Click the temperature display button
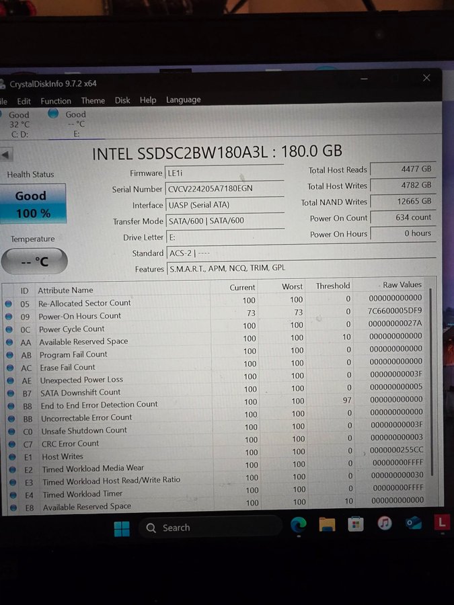The image size is (454, 605). [34, 261]
